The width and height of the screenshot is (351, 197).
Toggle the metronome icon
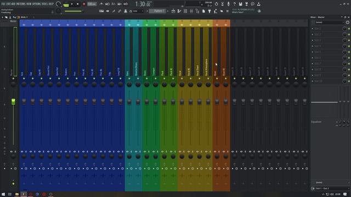click(101, 4)
